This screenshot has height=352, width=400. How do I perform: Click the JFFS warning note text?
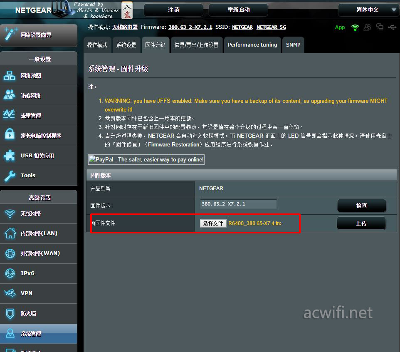[x=246, y=105]
